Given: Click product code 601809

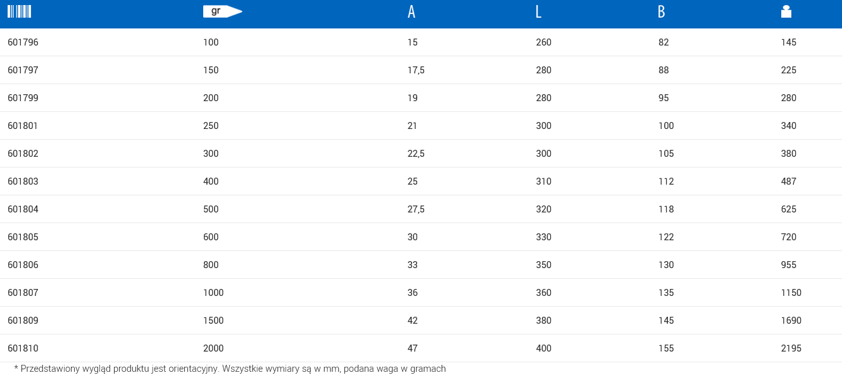Looking at the screenshot, I should click(23, 321).
